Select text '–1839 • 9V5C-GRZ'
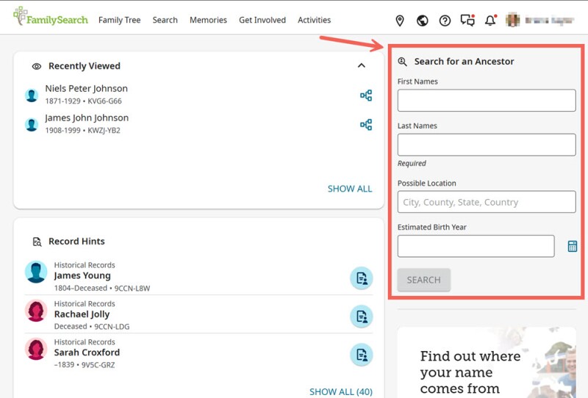Screen dimensions: 588x398 click(85, 365)
